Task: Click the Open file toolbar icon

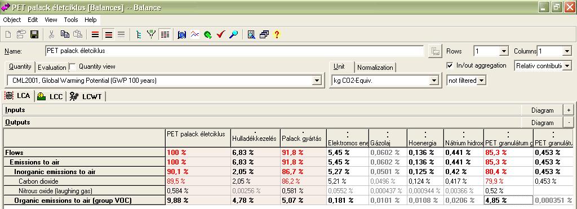Action: 21,34
